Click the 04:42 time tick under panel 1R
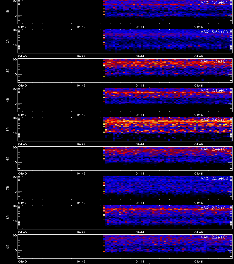Viewport: 234px width, 264px height. tap(81, 27)
